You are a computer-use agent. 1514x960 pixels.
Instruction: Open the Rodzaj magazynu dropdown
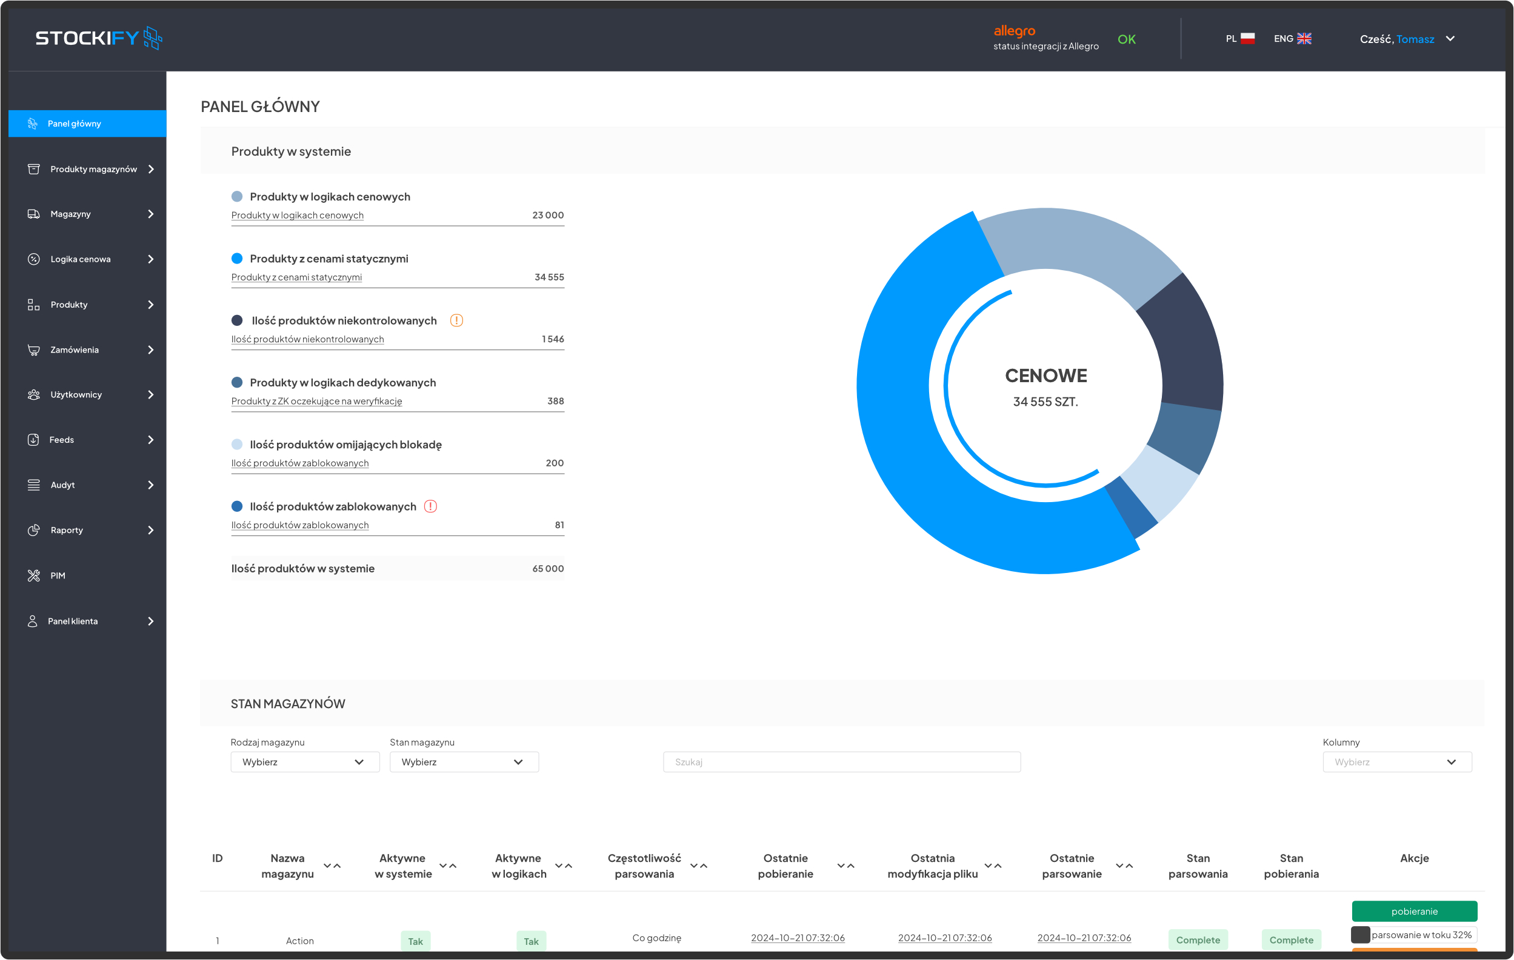click(x=305, y=762)
